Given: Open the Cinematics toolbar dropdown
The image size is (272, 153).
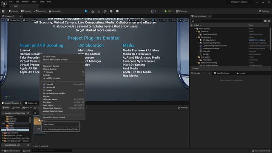Looking at the screenshot, I should [55, 11].
